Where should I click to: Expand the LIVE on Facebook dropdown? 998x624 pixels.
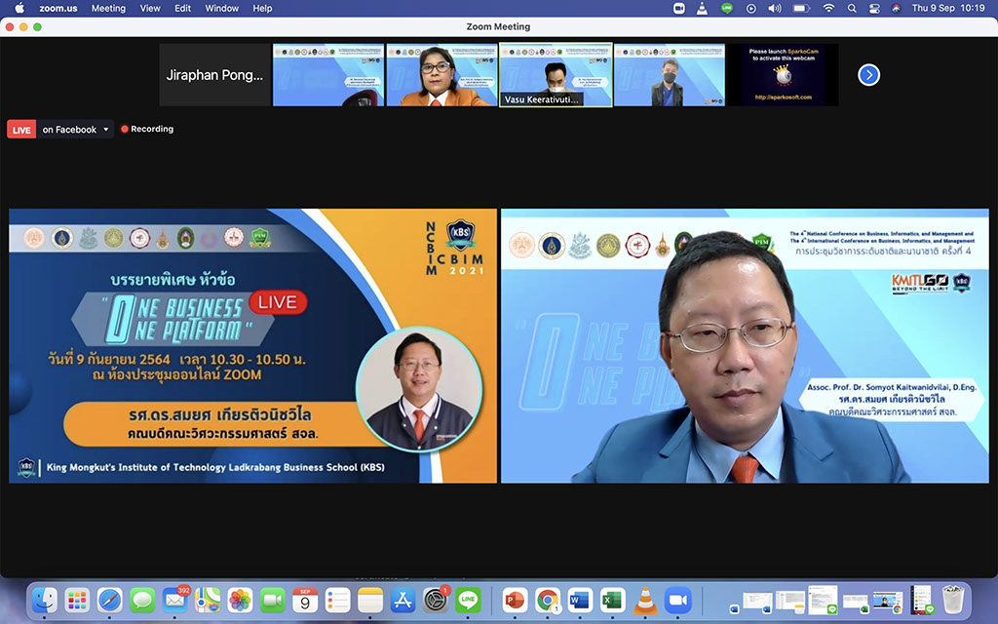76,130
